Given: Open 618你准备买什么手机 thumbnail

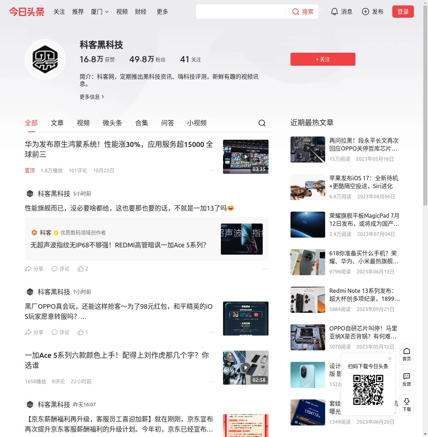Looking at the screenshot, I should click(308, 262).
